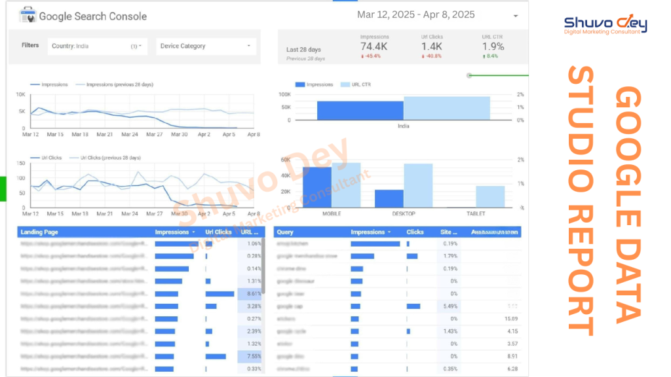Select the 8.91 average position cell
Image resolution: width=671 pixels, height=377 pixels.
coord(512,356)
